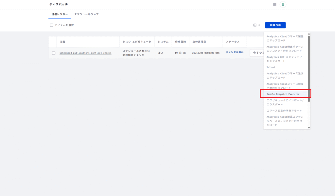335x196 pixels.
Task: Choose Analytics DXP エンティティをエクスポート option
Action: pos(284,59)
